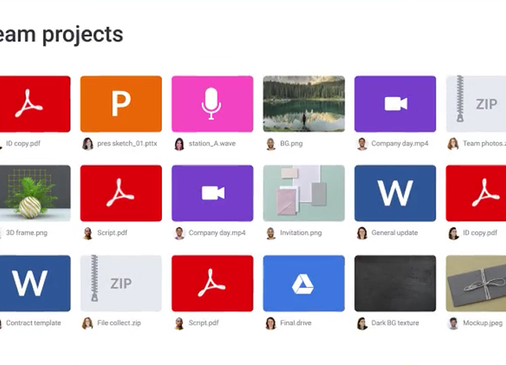Open the Final.drive Google Drive icon
The height and width of the screenshot is (365, 506).
[x=304, y=283]
